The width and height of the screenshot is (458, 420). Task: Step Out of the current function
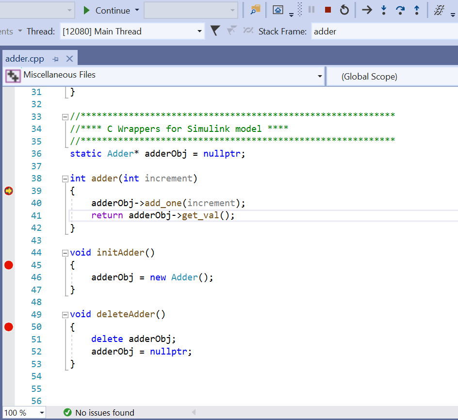pos(417,10)
